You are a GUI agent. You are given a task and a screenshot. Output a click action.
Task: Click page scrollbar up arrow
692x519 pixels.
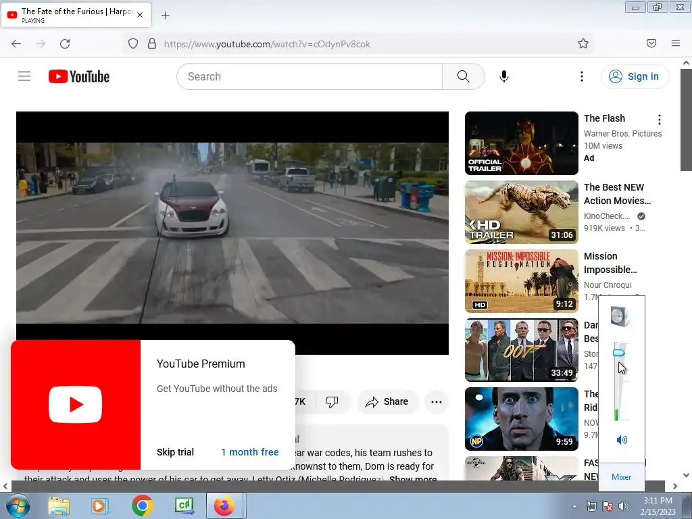687,63
